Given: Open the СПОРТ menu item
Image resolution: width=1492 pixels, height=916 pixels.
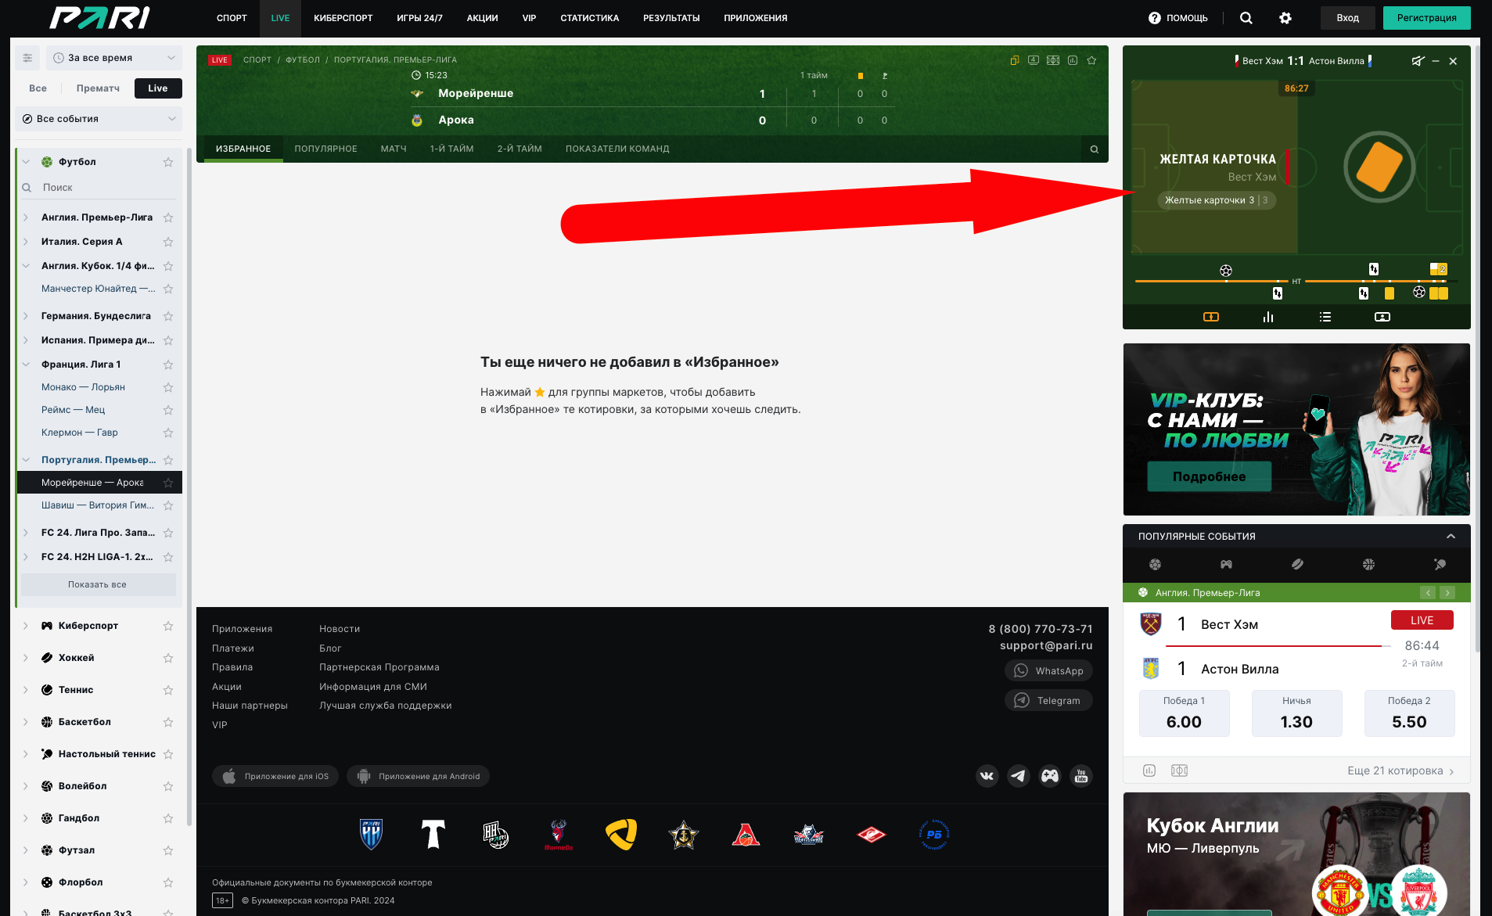Looking at the screenshot, I should pyautogui.click(x=232, y=18).
